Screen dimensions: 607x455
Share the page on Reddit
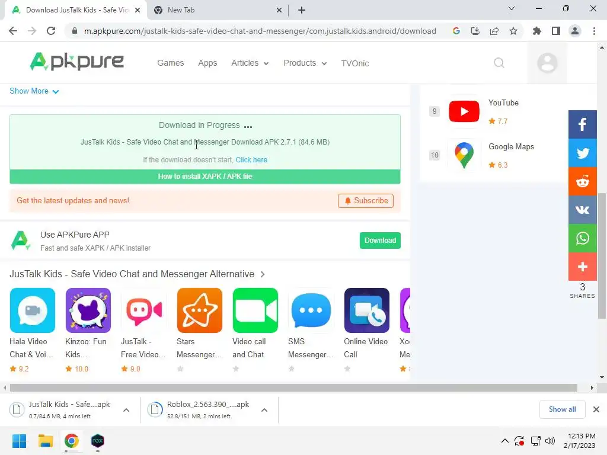pyautogui.click(x=582, y=181)
